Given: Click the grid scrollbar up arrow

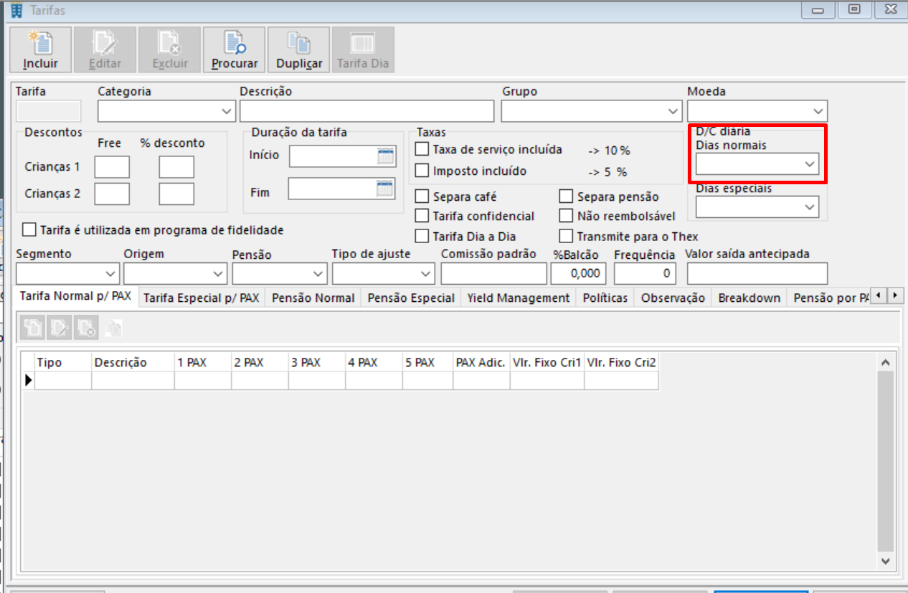Looking at the screenshot, I should click(x=886, y=363).
